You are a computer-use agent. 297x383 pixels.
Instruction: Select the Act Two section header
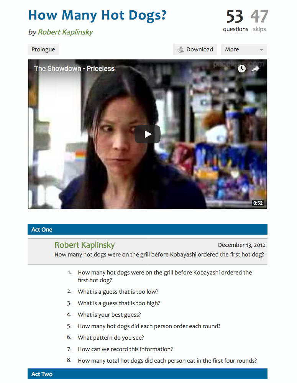click(x=147, y=374)
